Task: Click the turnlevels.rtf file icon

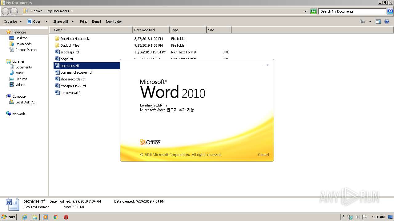Action: (57, 93)
